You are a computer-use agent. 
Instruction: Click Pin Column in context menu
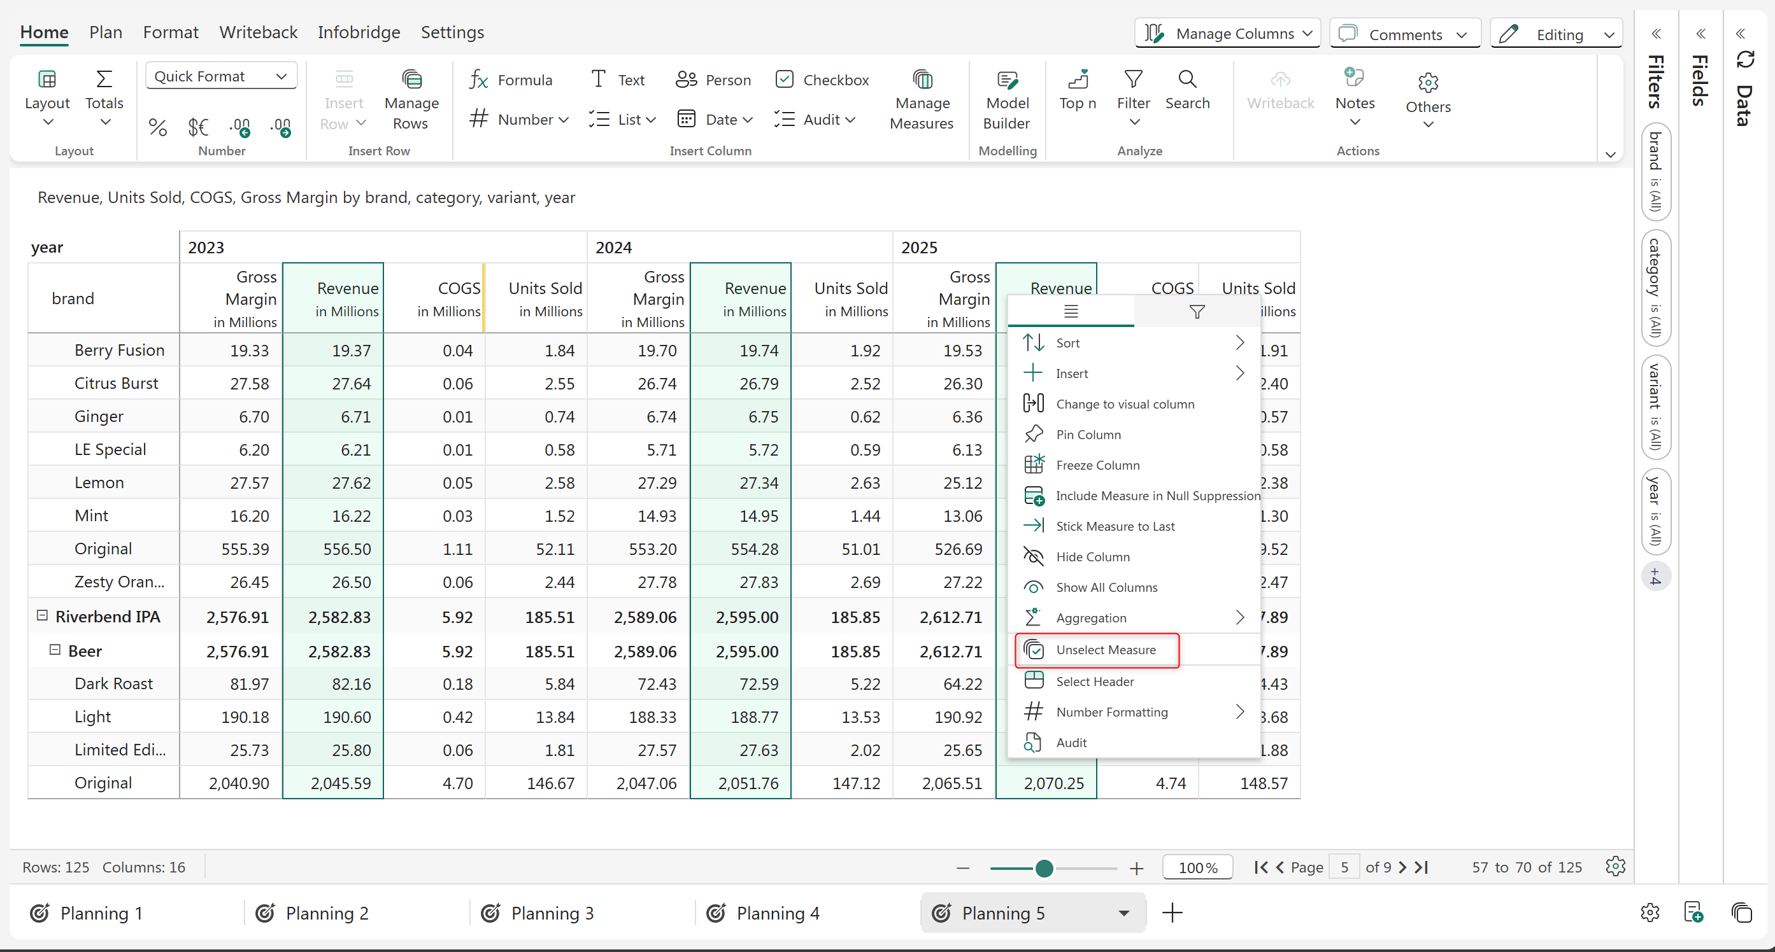pos(1088,435)
